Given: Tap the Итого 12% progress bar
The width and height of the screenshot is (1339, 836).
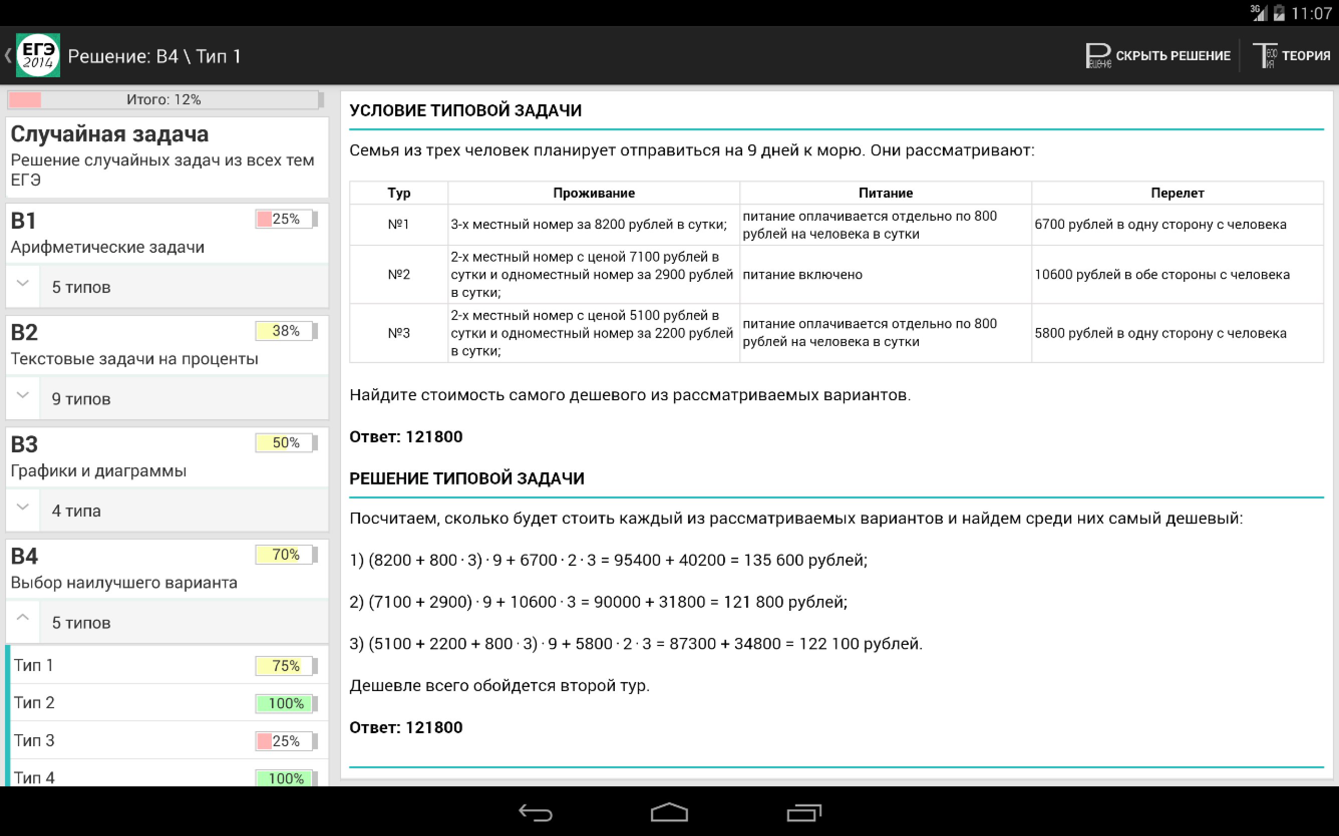Looking at the screenshot, I should pyautogui.click(x=163, y=99).
